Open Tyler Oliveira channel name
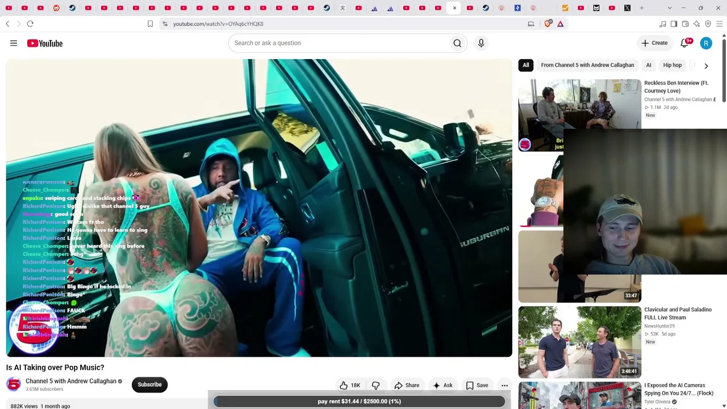Screen dimensions: 727x409 pyautogui.click(x=658, y=402)
